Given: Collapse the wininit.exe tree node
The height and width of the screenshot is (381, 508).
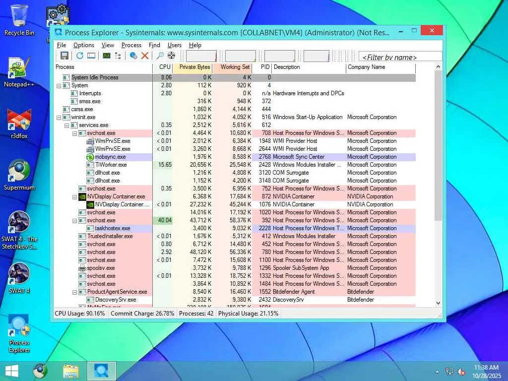Looking at the screenshot, I should [59, 118].
